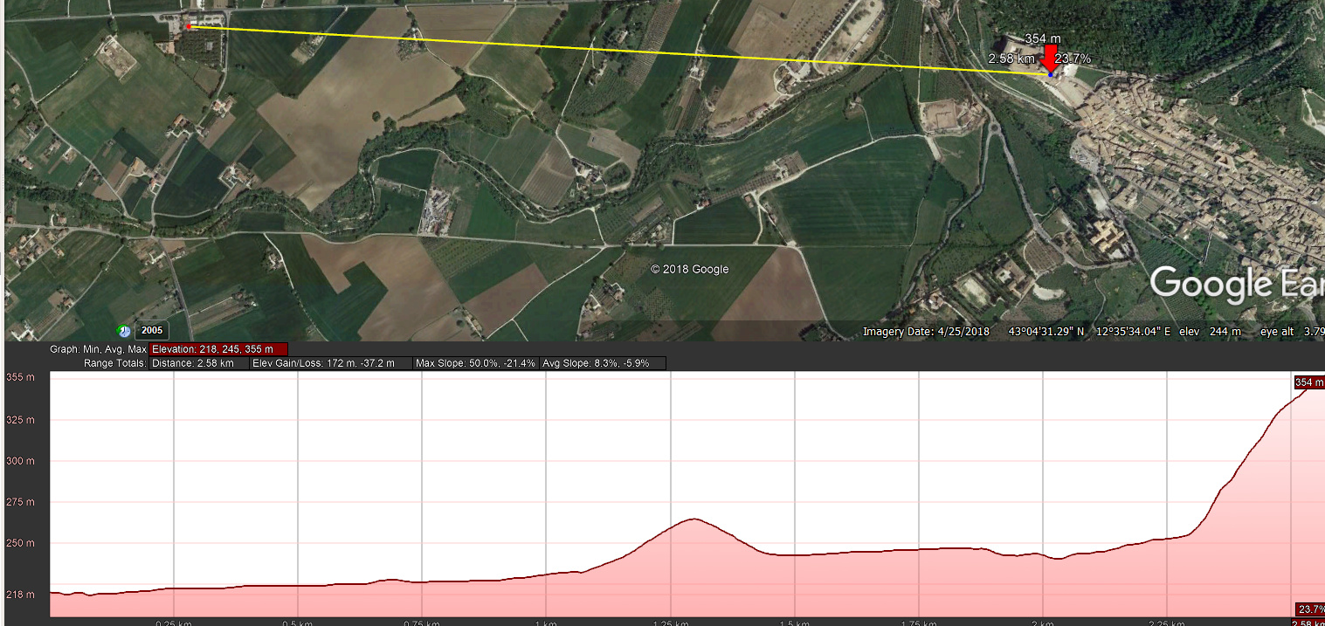Click the Google Earth logo watermark
This screenshot has width=1325, height=626.
(1235, 285)
